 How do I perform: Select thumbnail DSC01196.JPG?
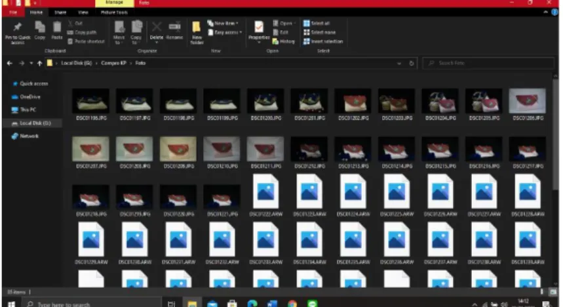[91, 104]
